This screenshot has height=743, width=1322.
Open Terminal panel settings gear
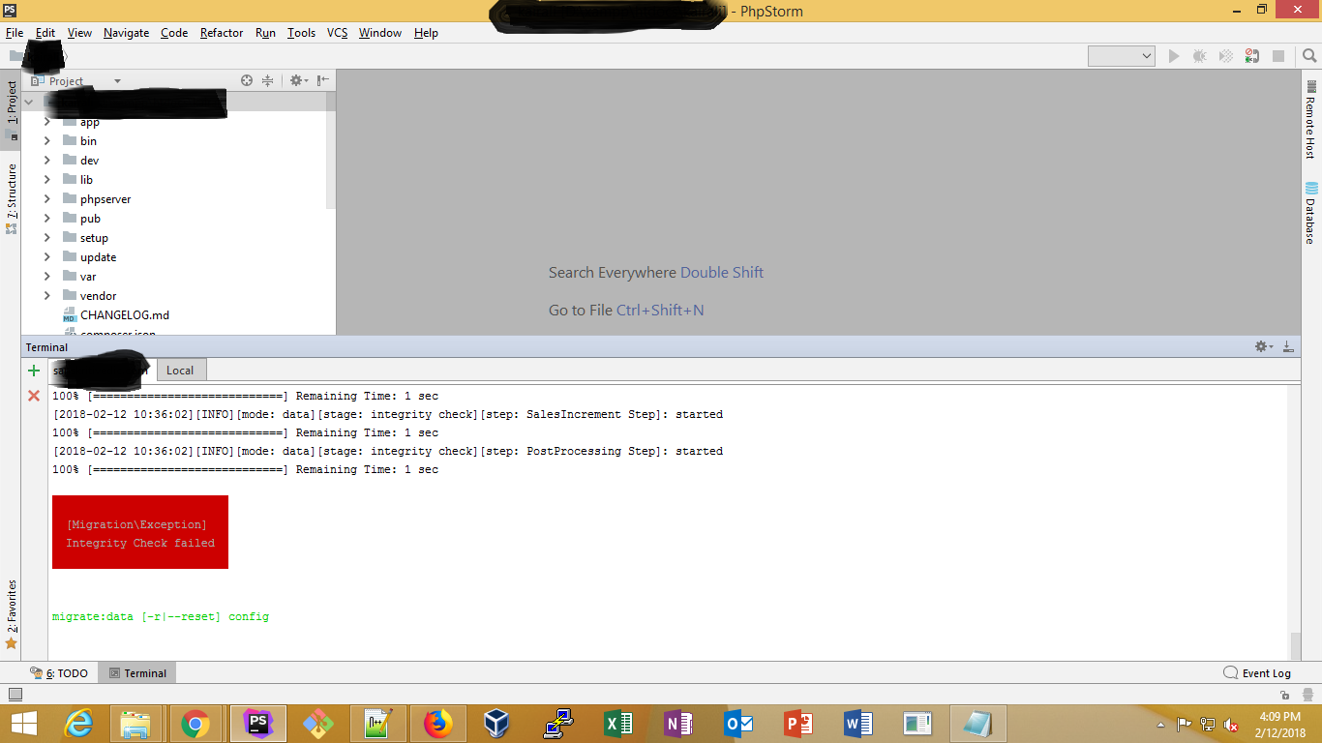1261,346
